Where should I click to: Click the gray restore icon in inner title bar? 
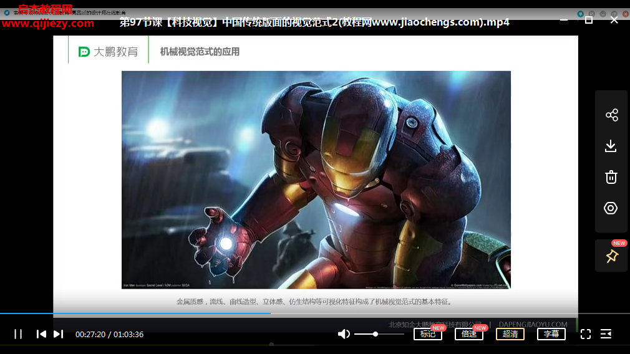coord(614,14)
